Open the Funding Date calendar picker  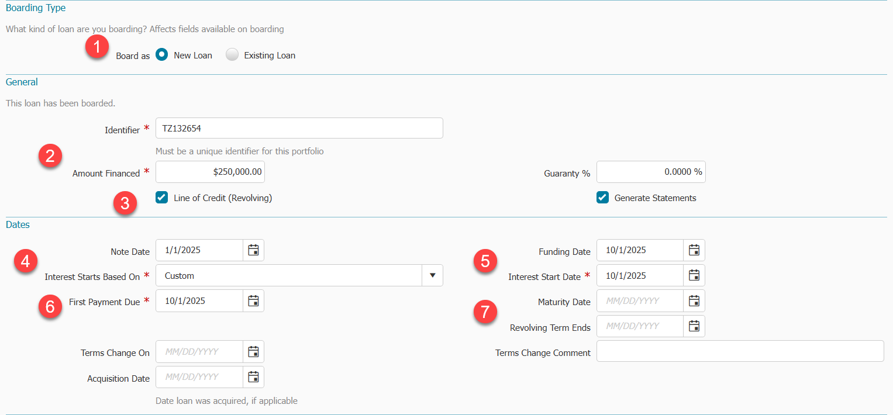coord(694,250)
